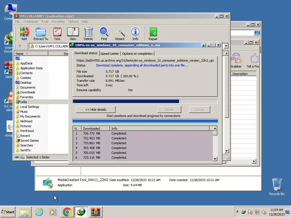
Task: Click the Show desktop button in taskbar corner
Action: point(288,212)
